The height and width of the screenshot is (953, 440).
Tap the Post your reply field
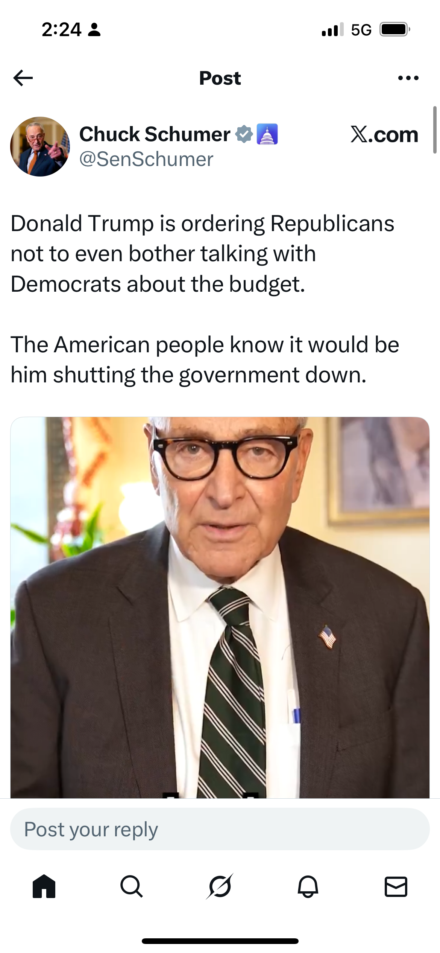click(220, 829)
